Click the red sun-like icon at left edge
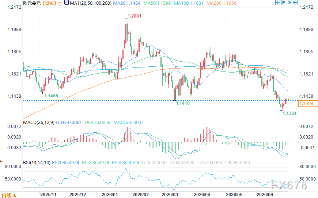Image resolution: width=318 pixels, height=198 pixels. [x=1, y=162]
